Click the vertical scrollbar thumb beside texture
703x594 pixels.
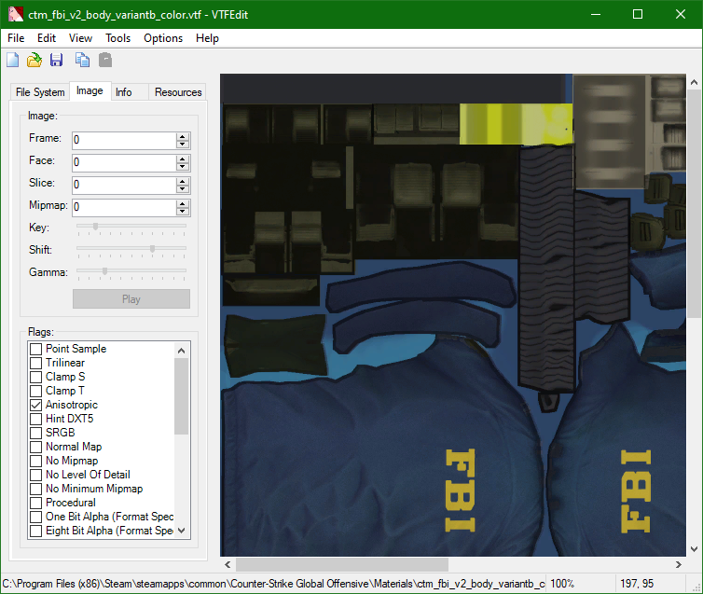(694, 203)
